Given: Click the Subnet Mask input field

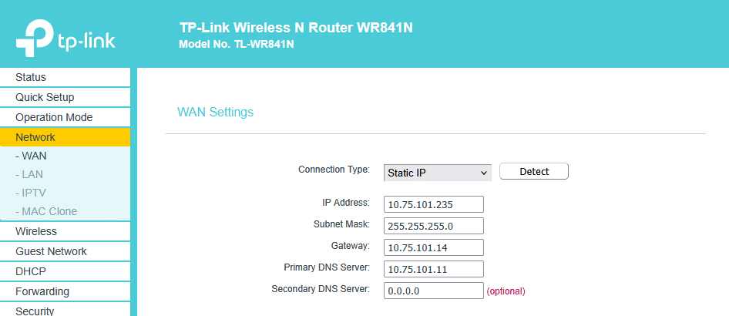Looking at the screenshot, I should (x=433, y=226).
